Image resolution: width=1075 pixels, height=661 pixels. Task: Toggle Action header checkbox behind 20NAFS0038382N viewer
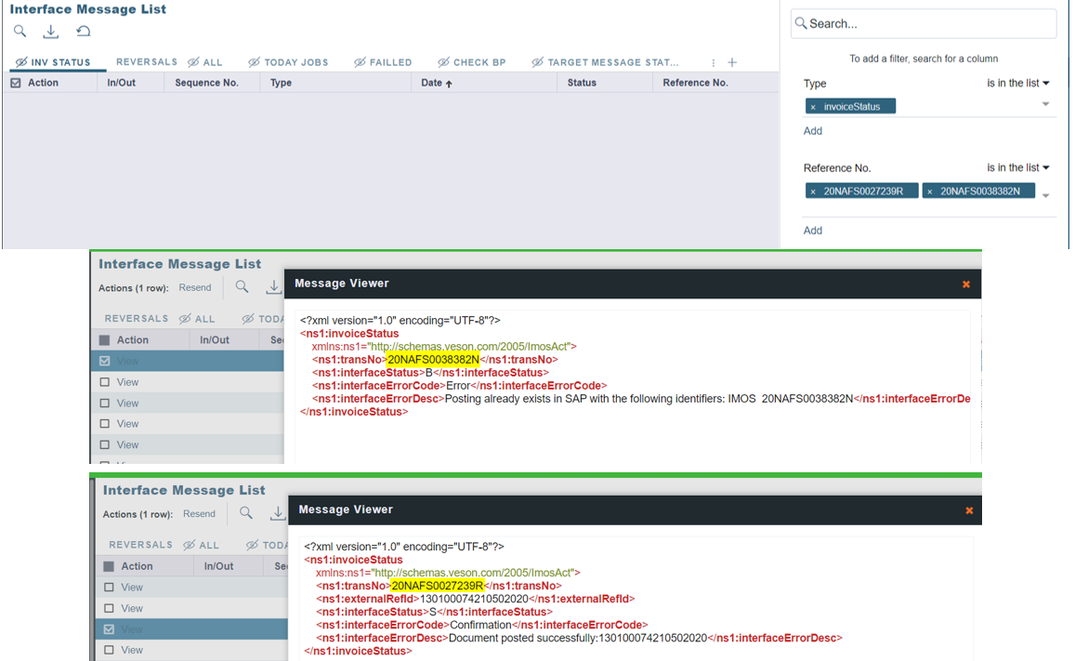[104, 340]
